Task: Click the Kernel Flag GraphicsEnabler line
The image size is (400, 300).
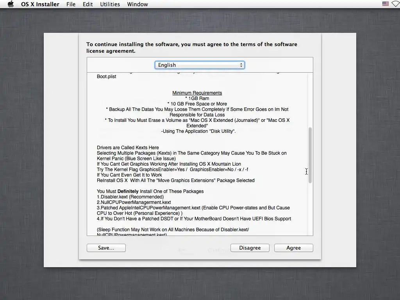Action: (x=172, y=170)
